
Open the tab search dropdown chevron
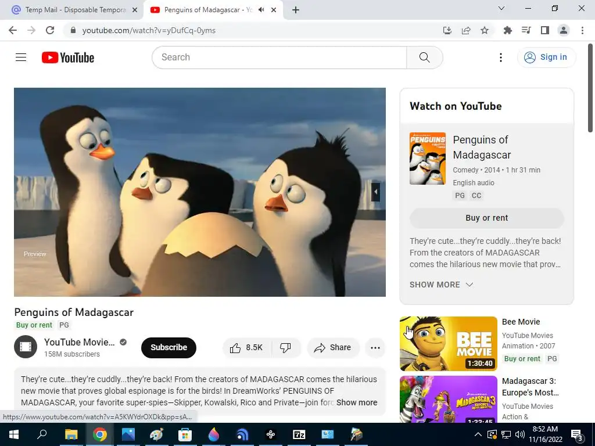click(x=501, y=8)
